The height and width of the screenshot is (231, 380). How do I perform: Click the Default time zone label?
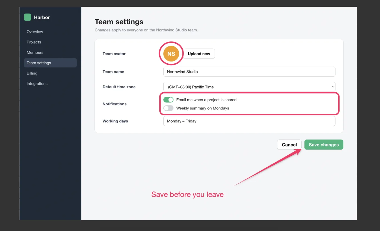pos(119,87)
